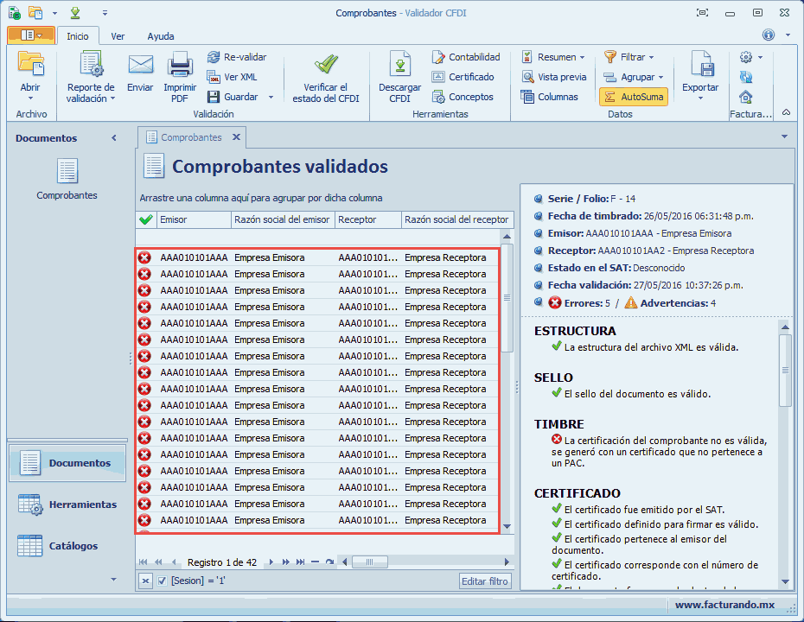This screenshot has width=804, height=622.
Task: Open the Certificado tool
Action: tap(463, 77)
